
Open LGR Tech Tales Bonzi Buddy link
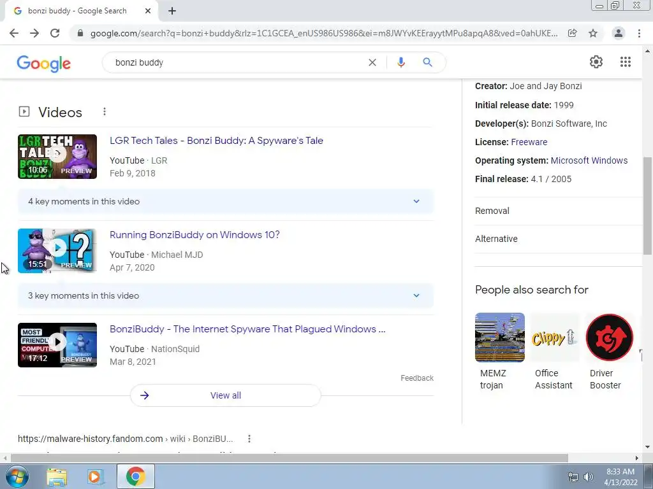pos(217,141)
